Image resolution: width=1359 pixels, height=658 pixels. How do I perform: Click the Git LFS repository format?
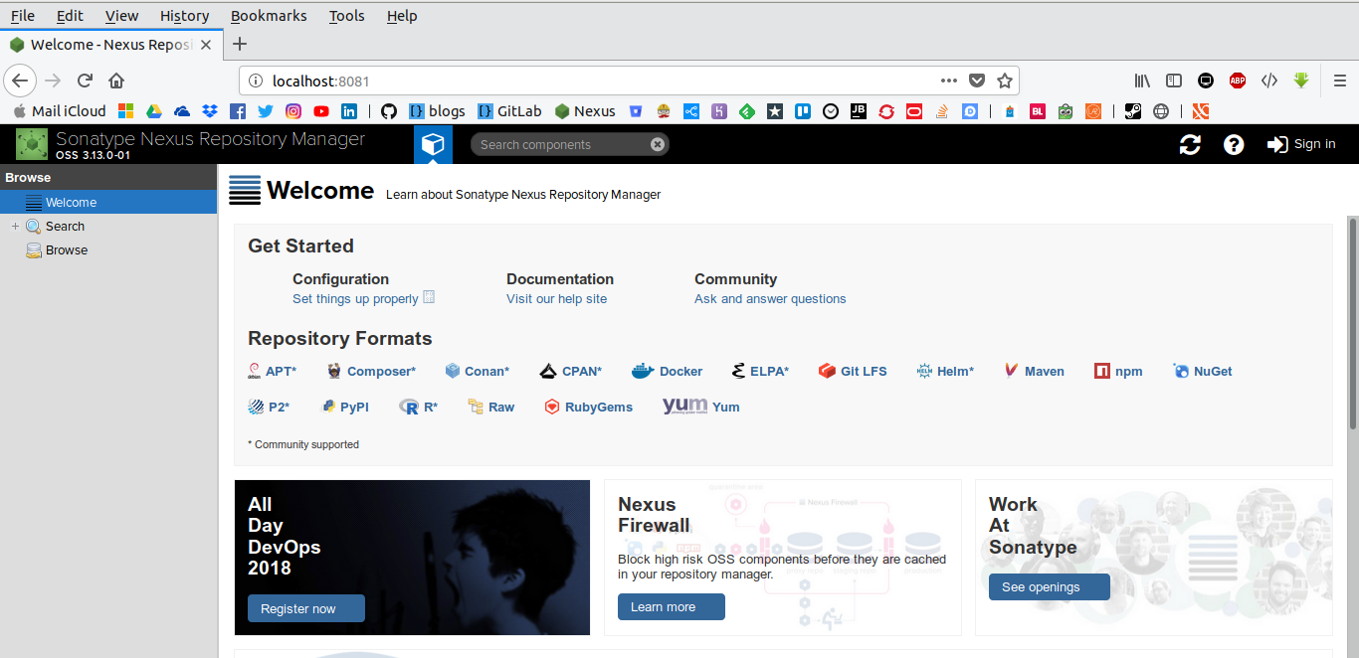point(853,372)
